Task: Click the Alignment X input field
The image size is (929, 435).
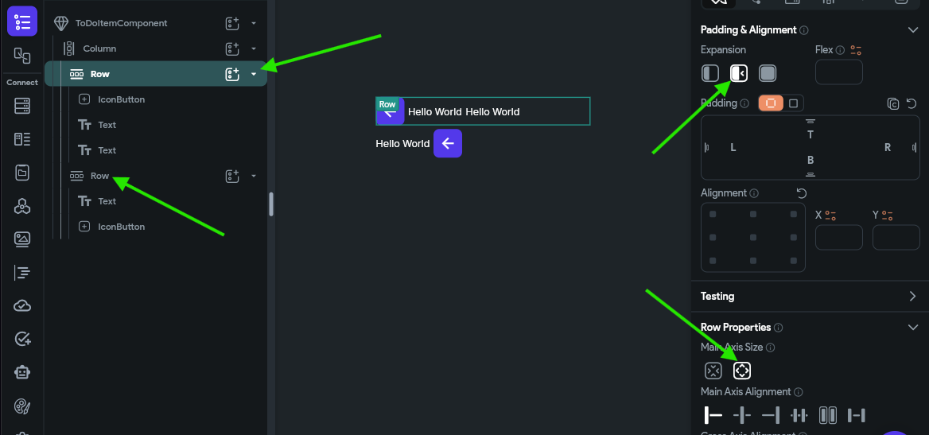Action: coord(839,237)
